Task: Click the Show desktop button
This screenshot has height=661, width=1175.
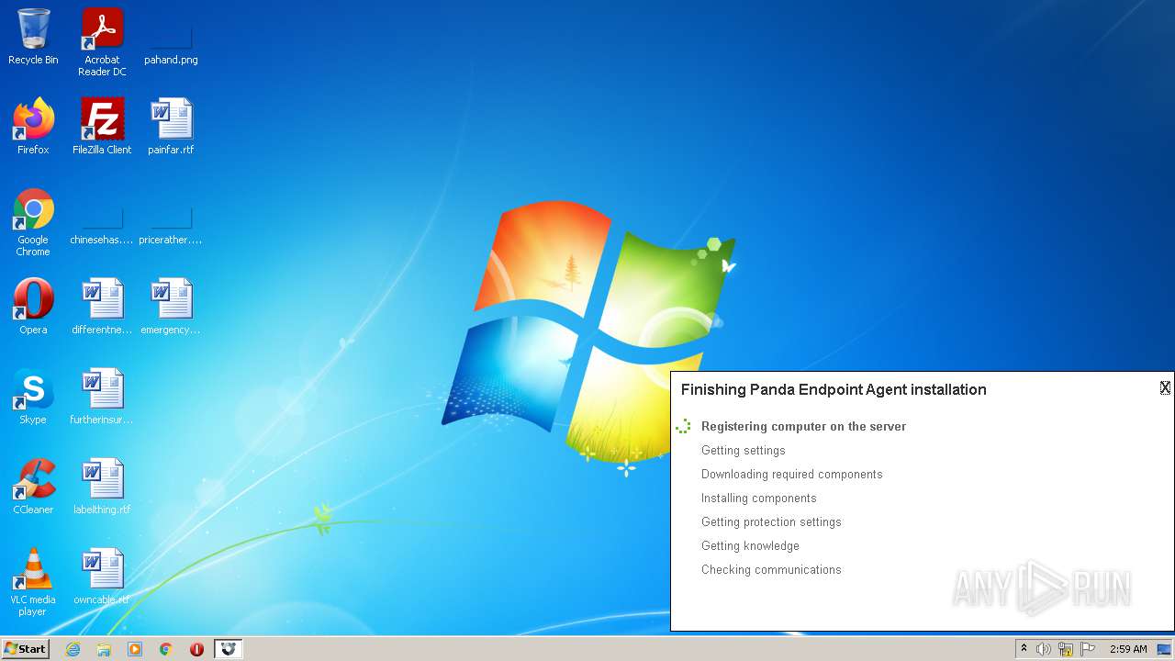Action: [1164, 649]
